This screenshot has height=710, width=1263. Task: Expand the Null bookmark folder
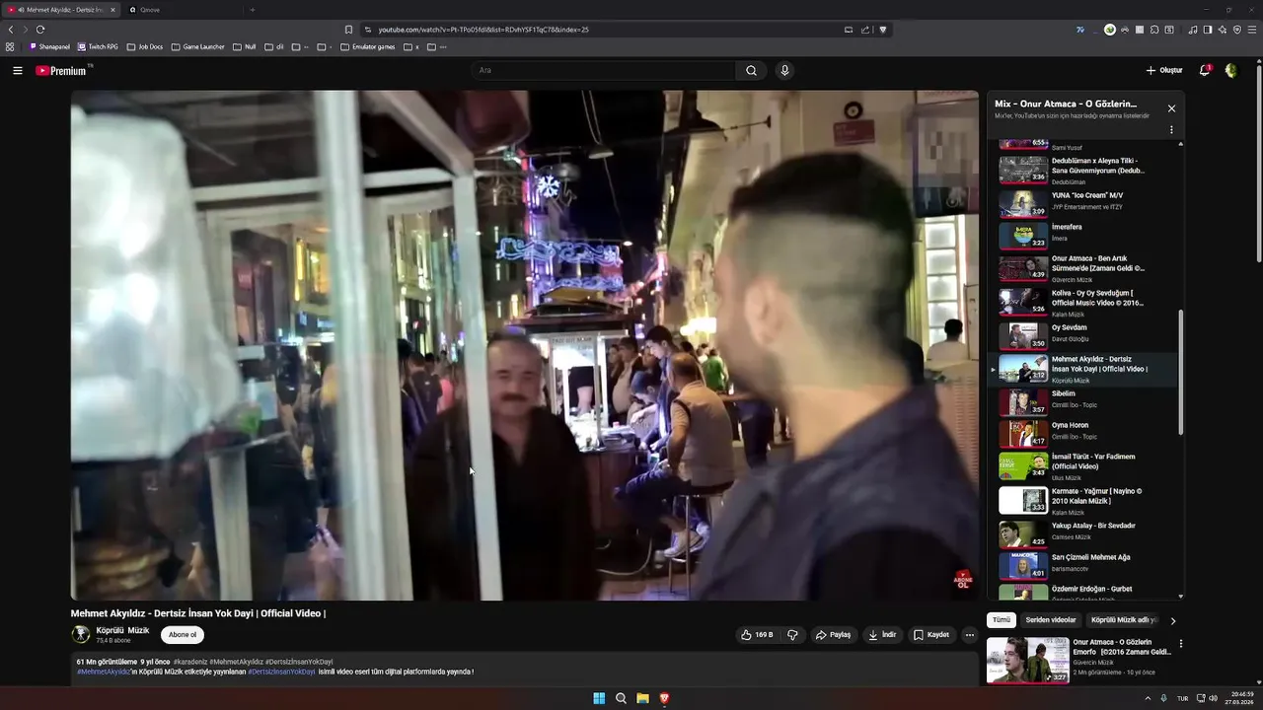click(244, 46)
